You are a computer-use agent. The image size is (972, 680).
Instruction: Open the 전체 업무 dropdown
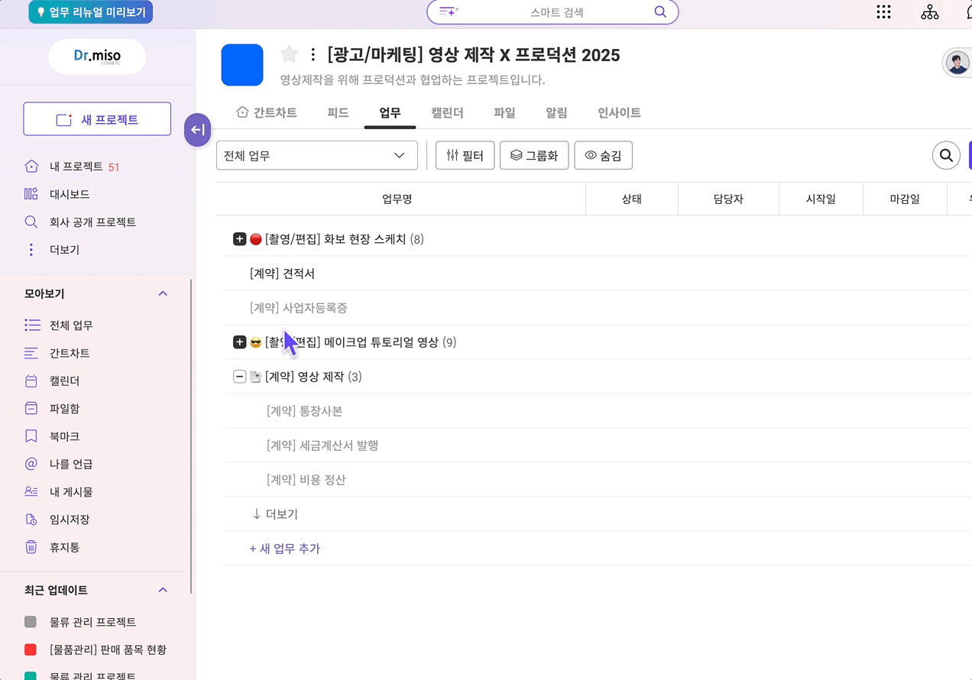click(316, 156)
